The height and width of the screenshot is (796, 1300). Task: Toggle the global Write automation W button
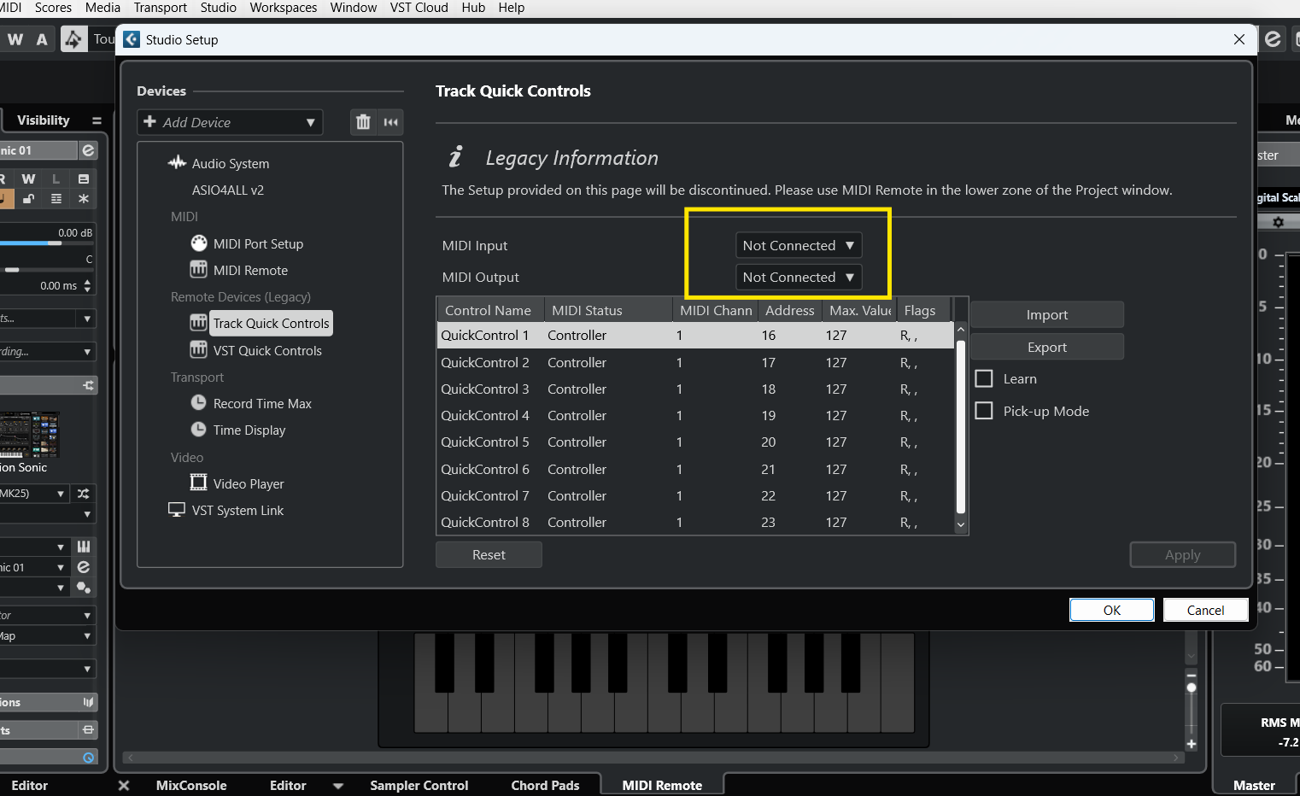(15, 39)
